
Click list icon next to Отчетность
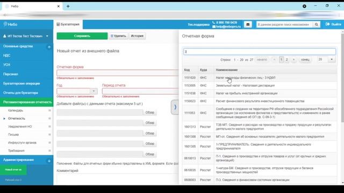(49, 118)
